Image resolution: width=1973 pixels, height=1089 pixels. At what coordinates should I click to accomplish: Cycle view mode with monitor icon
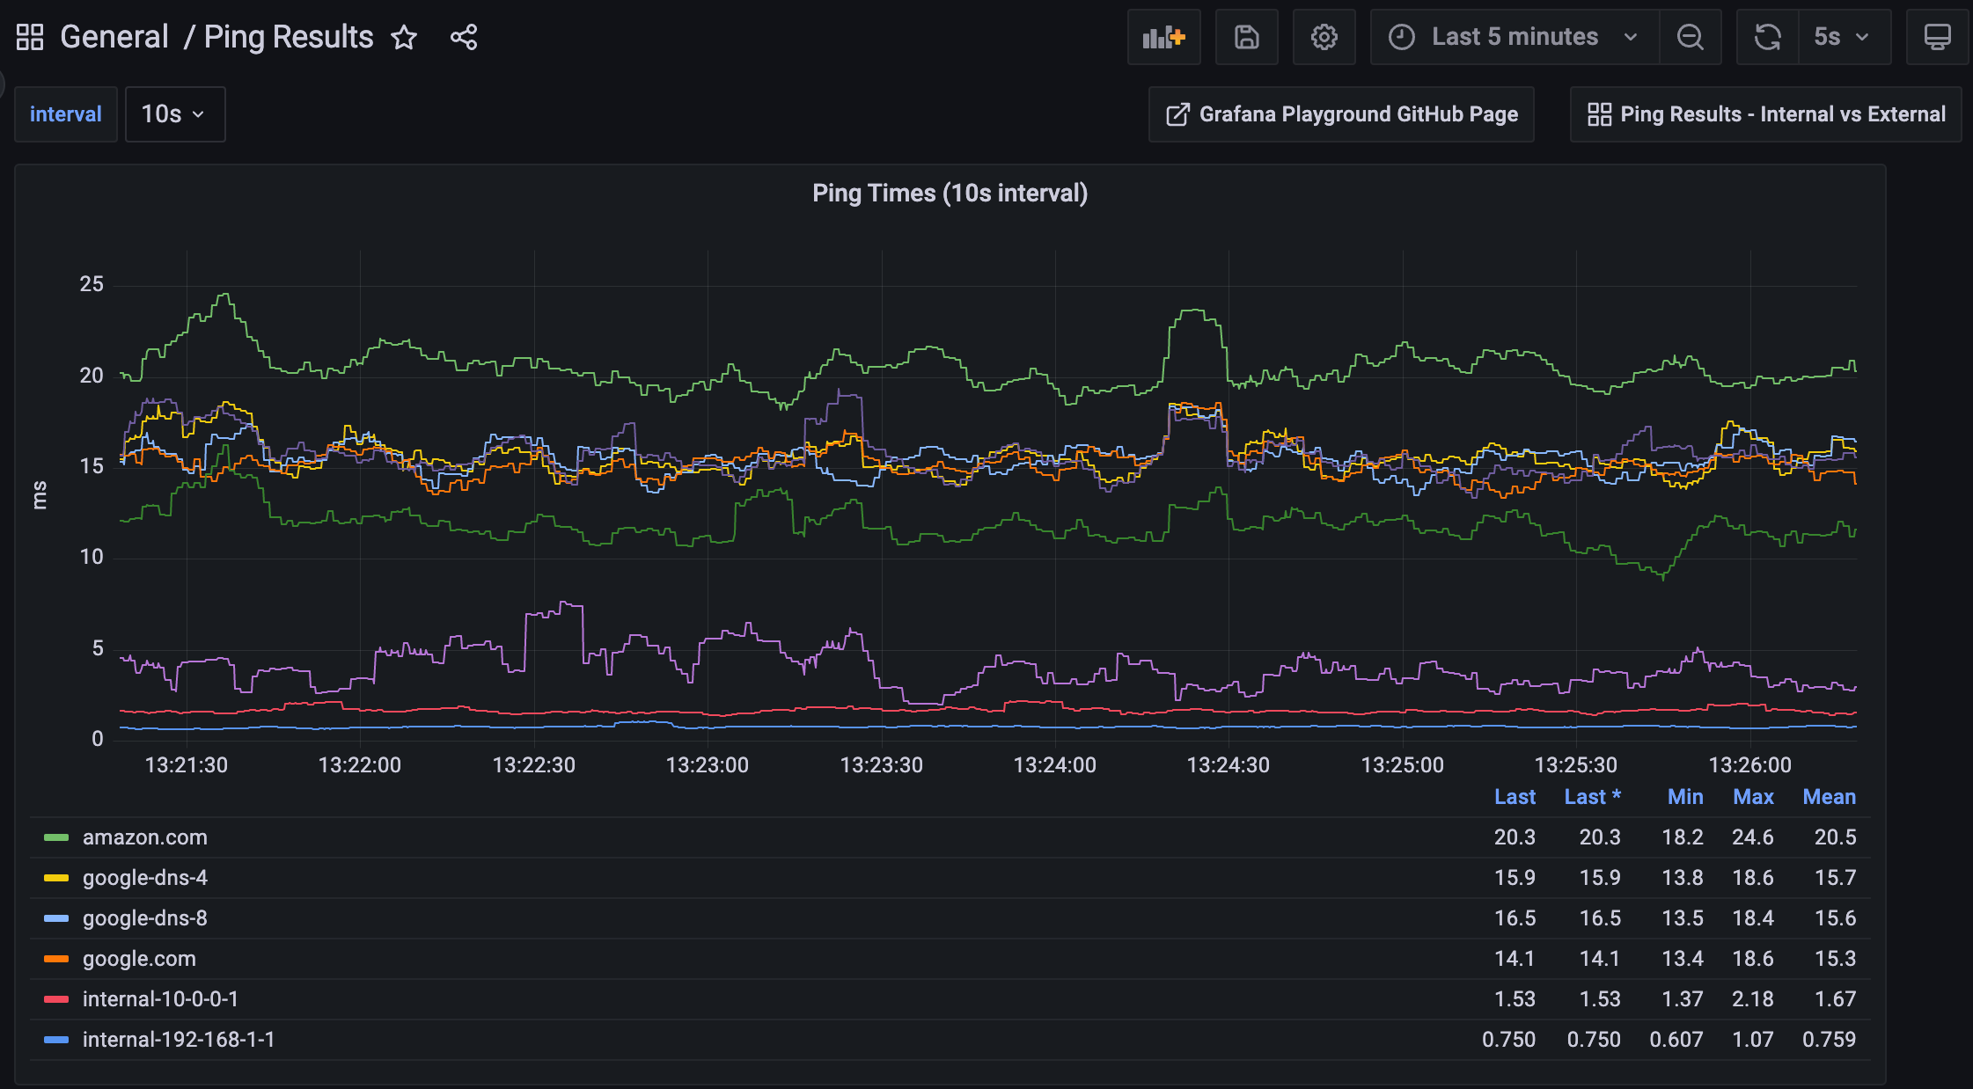click(1937, 37)
